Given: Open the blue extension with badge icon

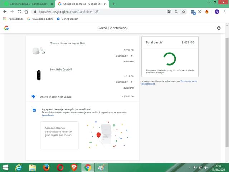Looking at the screenshot, I should click(193, 12).
